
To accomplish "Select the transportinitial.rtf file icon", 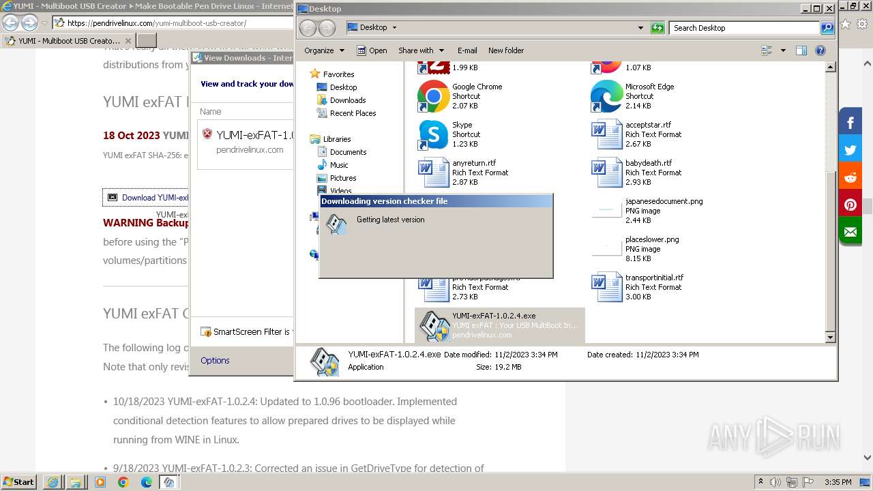I will (x=606, y=287).
